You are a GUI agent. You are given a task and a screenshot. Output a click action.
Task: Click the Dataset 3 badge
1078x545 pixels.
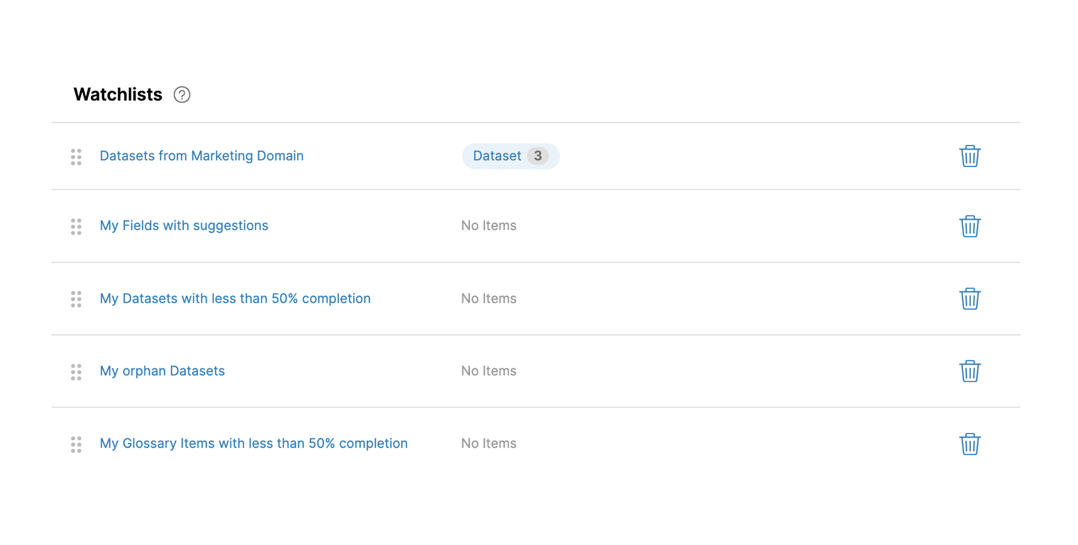coord(511,156)
